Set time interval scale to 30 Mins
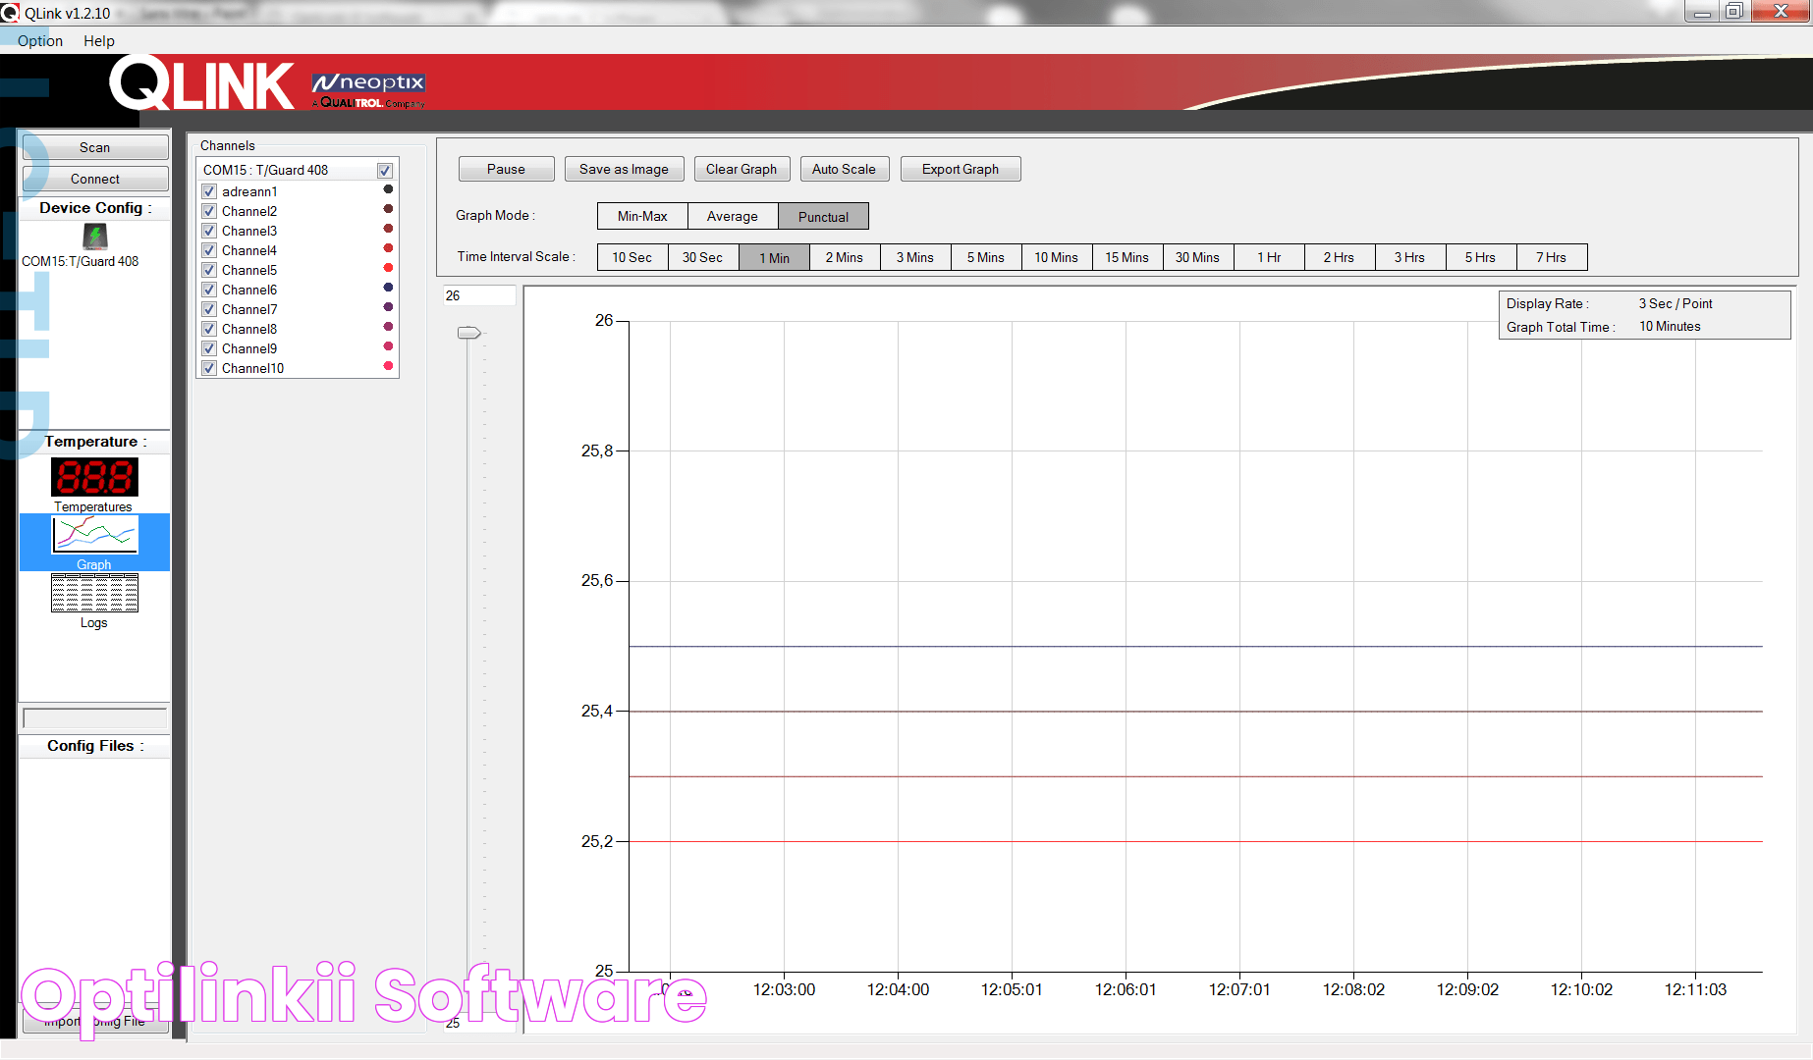The image size is (1813, 1060). (1198, 257)
